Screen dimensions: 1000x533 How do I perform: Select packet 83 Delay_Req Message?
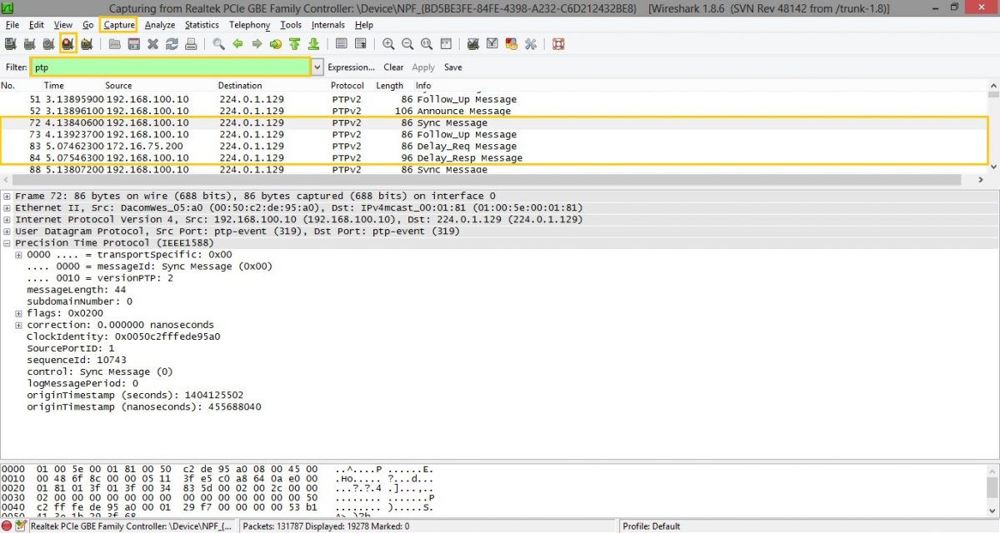[x=250, y=146]
